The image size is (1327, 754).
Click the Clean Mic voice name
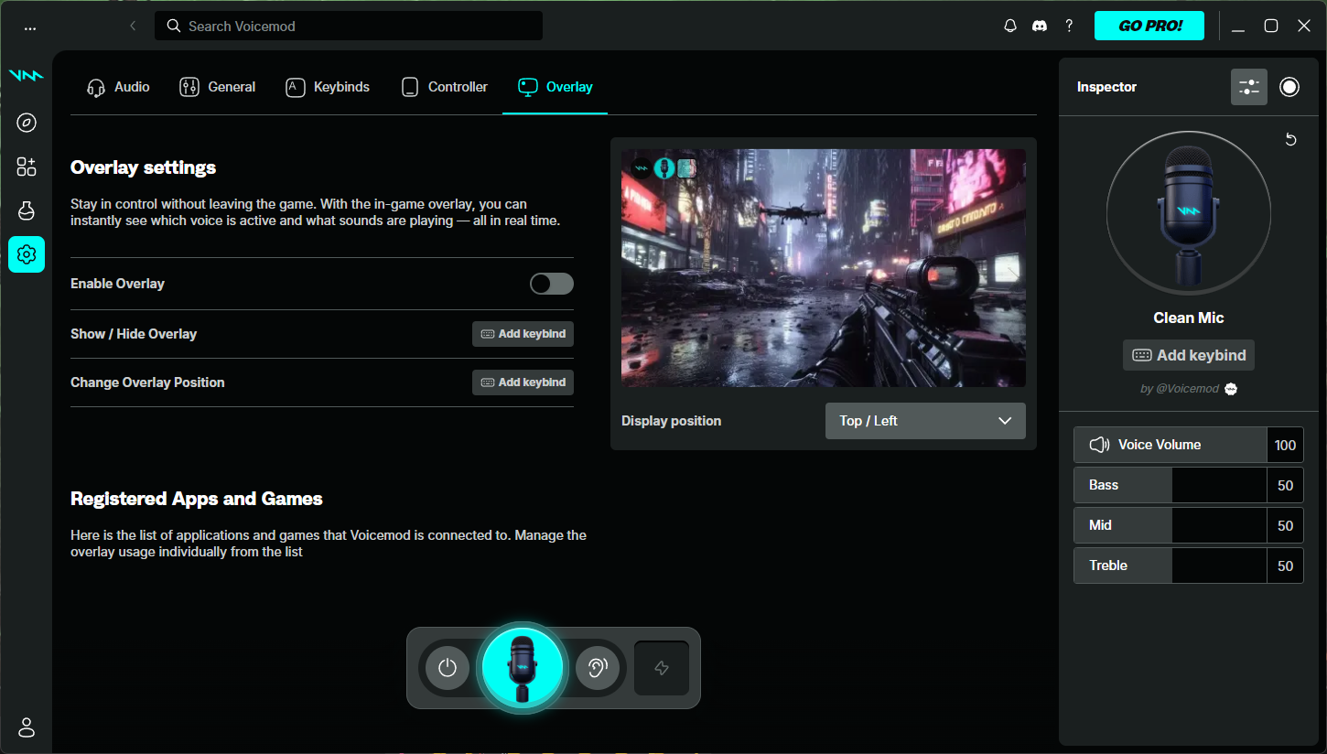click(x=1189, y=318)
